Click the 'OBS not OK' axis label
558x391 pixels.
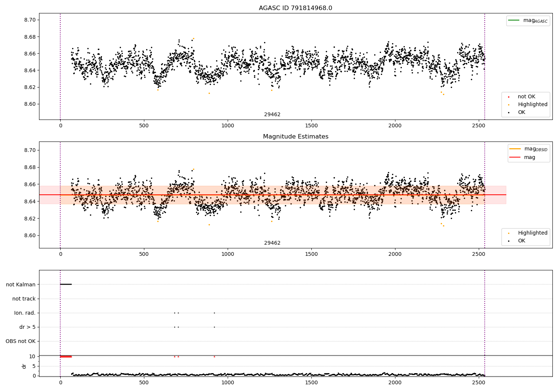coord(20,341)
